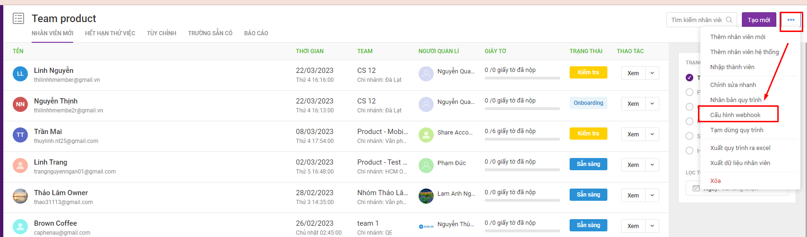Click the TRẠNG THÁI column header
The width and height of the screenshot is (807, 237).
point(586,51)
